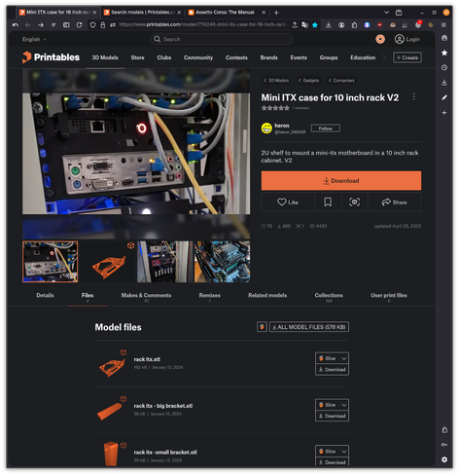Click the Computers breadcrumb link
The width and height of the screenshot is (459, 475).
341,80
